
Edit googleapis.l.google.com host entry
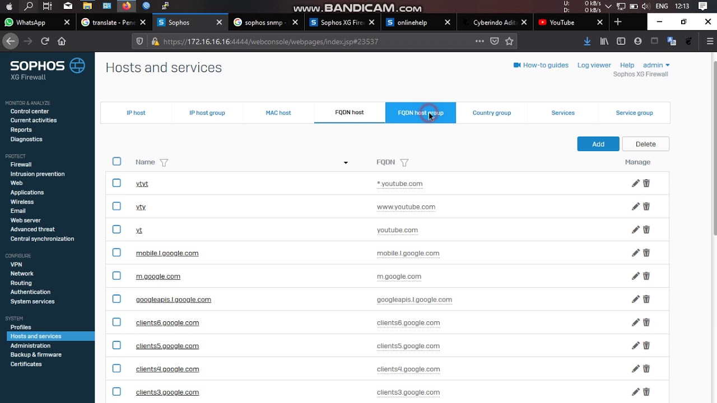635,299
